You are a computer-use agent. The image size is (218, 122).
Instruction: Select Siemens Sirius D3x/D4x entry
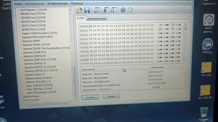coord(38,78)
